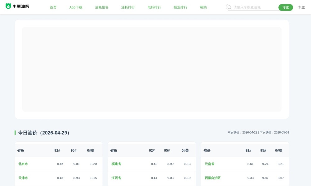Open the 插混排行 navigation link
311x186 pixels.
pos(180,7)
